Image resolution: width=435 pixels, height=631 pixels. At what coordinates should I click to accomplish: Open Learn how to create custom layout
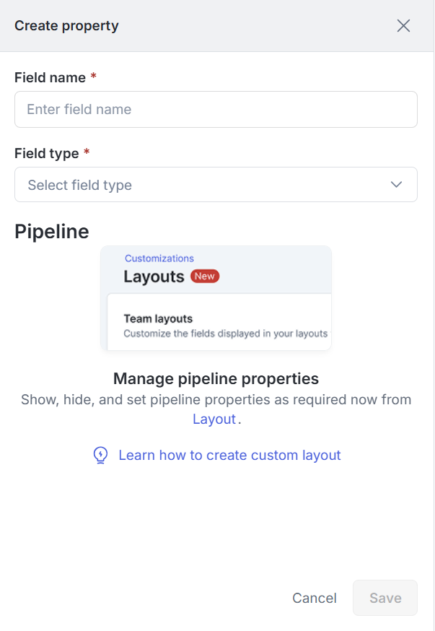pyautogui.click(x=229, y=455)
